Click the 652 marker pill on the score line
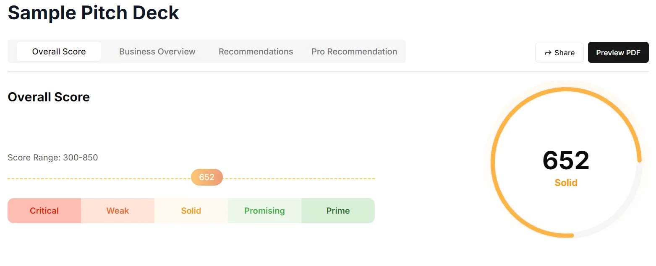The image size is (656, 266). point(206,177)
